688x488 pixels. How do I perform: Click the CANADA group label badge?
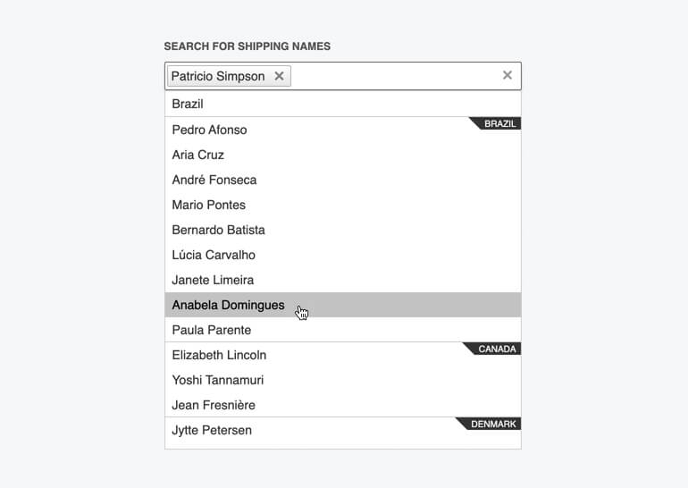click(x=497, y=349)
